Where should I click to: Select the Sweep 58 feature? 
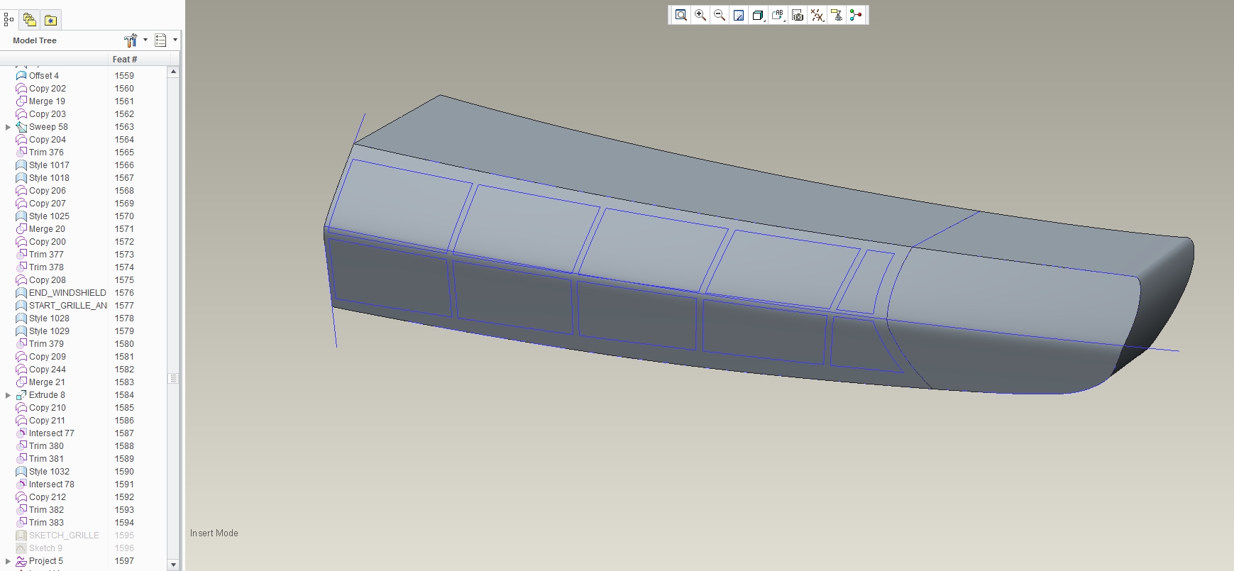point(48,127)
